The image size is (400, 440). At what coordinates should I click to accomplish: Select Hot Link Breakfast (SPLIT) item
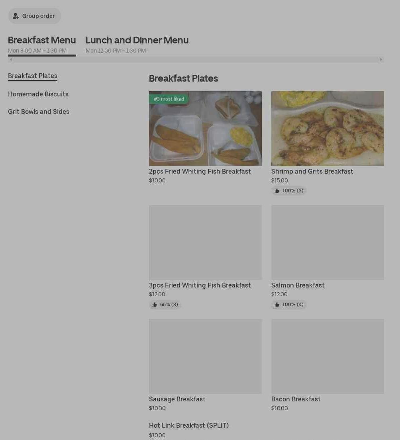(188, 425)
